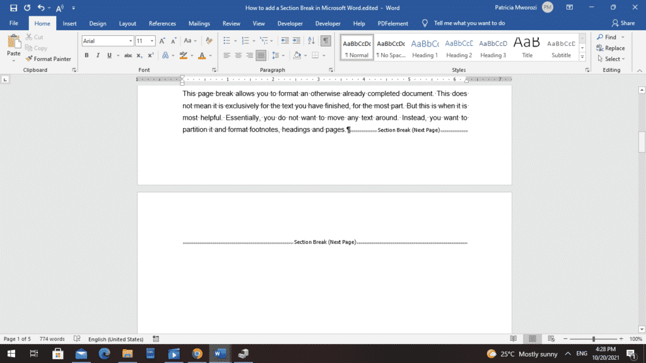
Task: Toggle justify alignment
Action: [261, 55]
